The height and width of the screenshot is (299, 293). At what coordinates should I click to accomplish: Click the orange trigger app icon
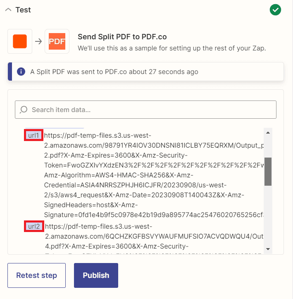20,41
